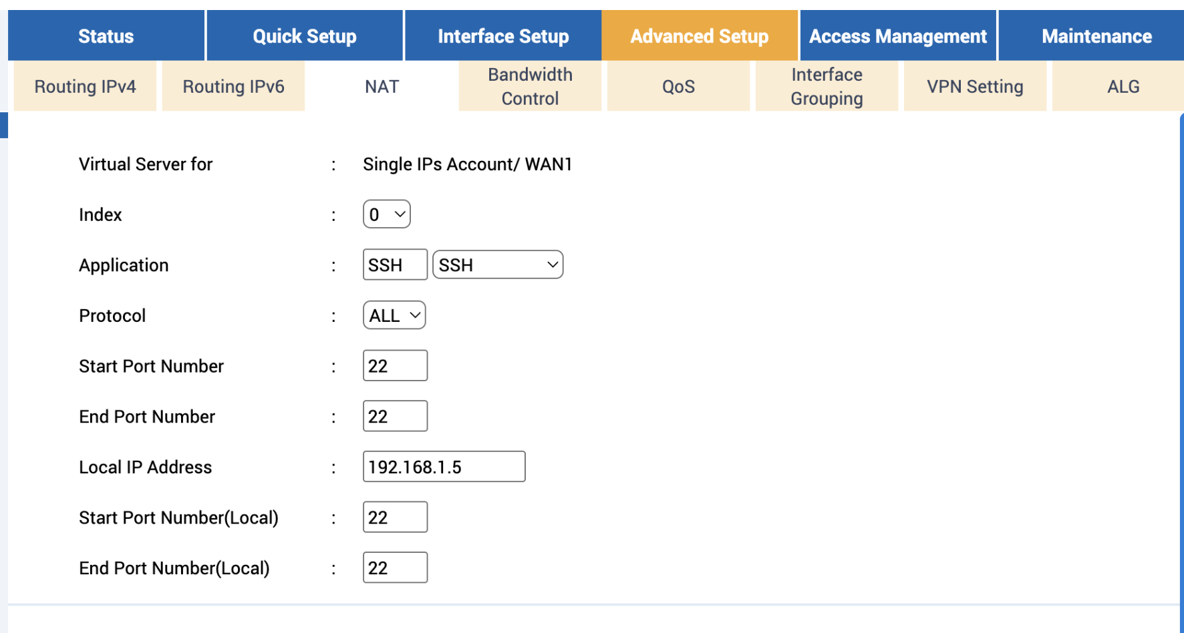Open the ALG sub-tab

pyautogui.click(x=1123, y=87)
